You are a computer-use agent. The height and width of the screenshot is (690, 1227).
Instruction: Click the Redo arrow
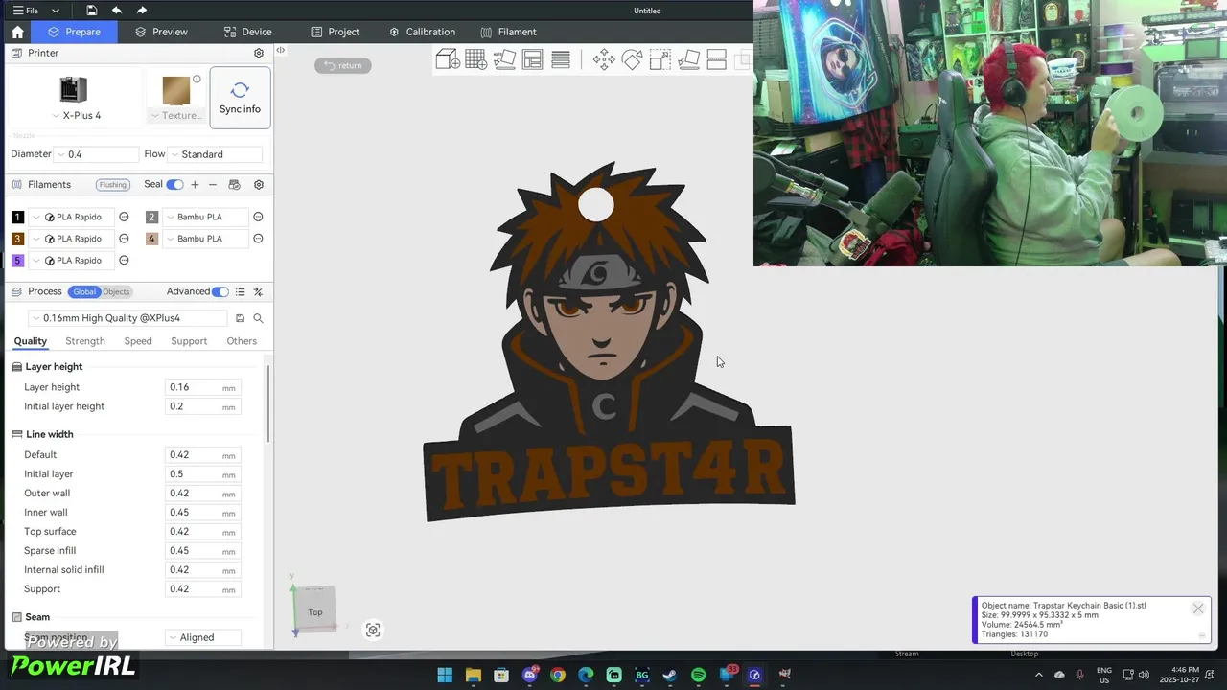click(x=142, y=11)
